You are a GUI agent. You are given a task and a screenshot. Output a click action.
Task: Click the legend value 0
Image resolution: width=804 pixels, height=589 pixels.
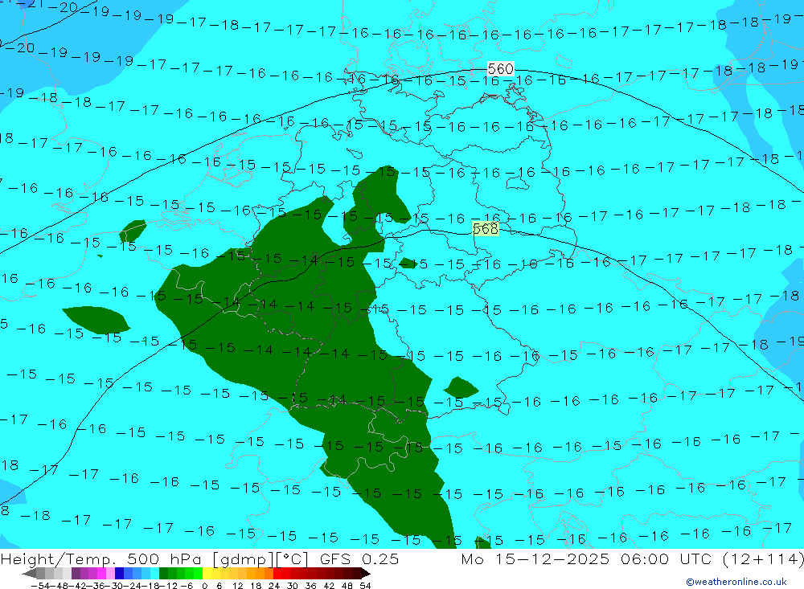tap(204, 586)
